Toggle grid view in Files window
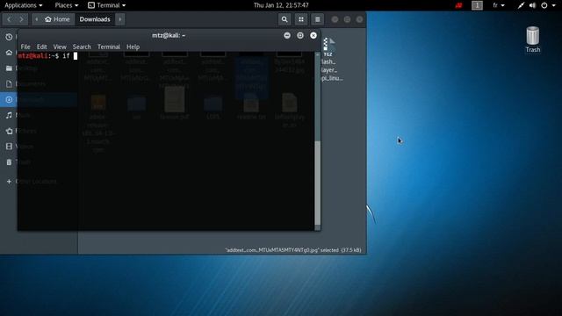The image size is (562, 316). click(x=301, y=19)
